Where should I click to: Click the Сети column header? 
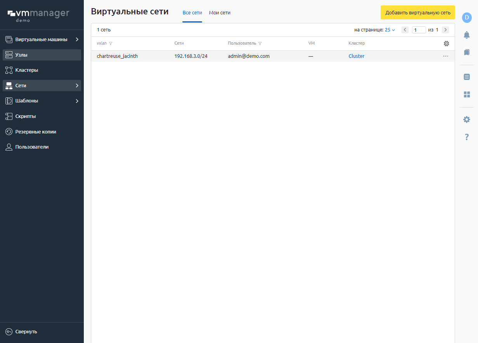(179, 43)
